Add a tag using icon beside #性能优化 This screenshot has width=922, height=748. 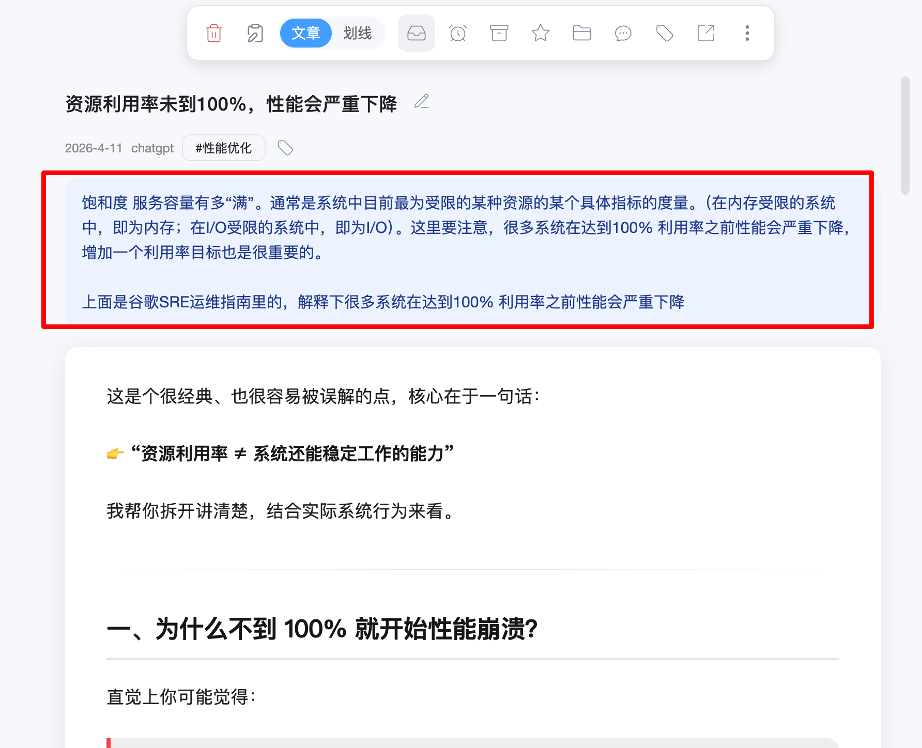(x=285, y=148)
